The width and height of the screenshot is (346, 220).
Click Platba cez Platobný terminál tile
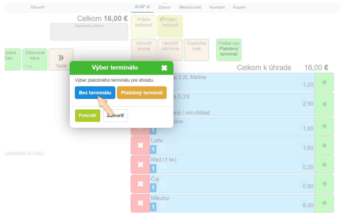[x=229, y=50]
